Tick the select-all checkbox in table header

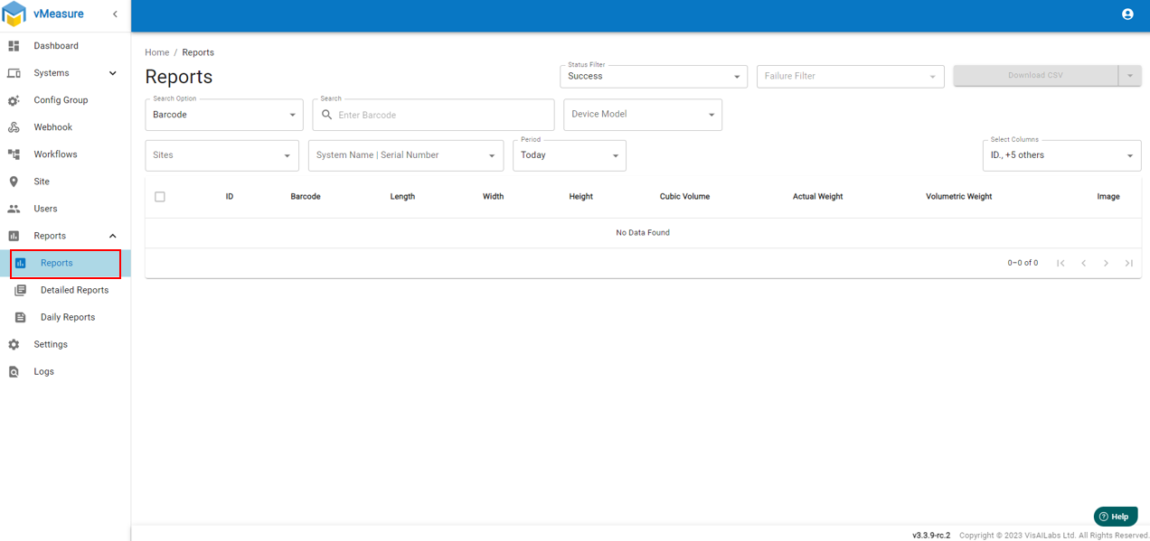tap(160, 197)
